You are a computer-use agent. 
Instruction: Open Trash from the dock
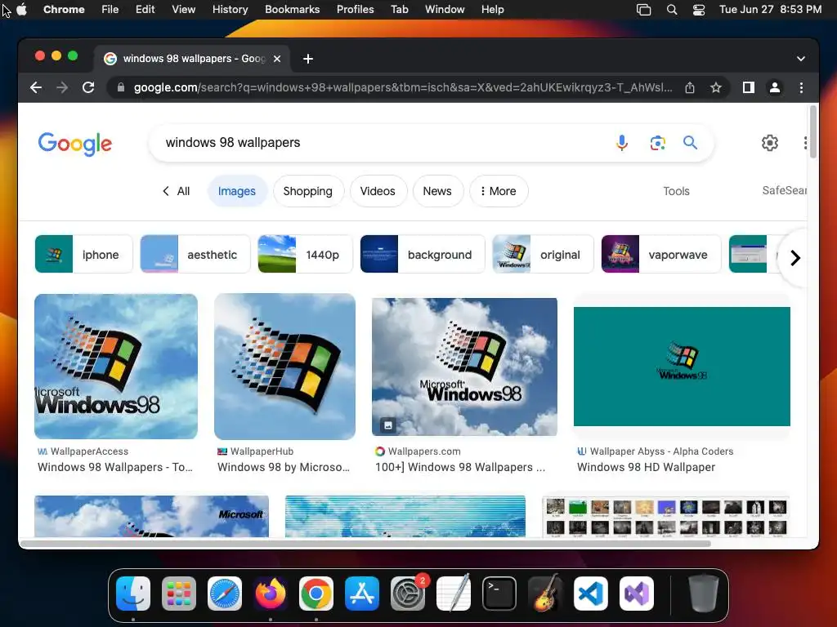[x=704, y=594]
